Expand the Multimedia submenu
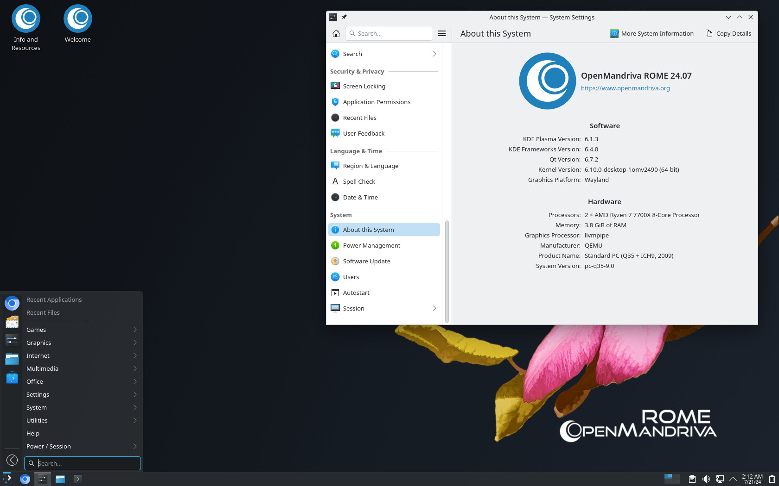 pos(82,368)
